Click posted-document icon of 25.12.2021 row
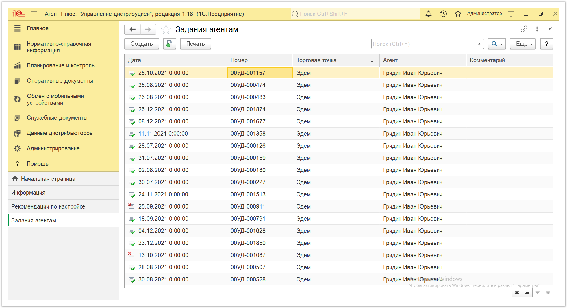The width and height of the screenshot is (567, 308). [132, 110]
